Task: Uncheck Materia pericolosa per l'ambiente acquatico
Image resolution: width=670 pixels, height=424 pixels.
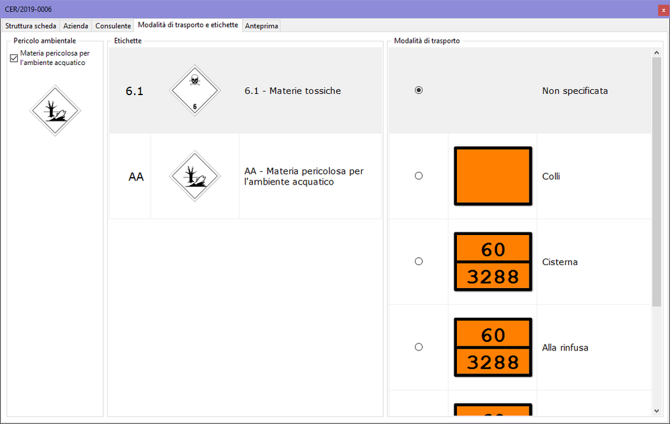Action: point(14,58)
